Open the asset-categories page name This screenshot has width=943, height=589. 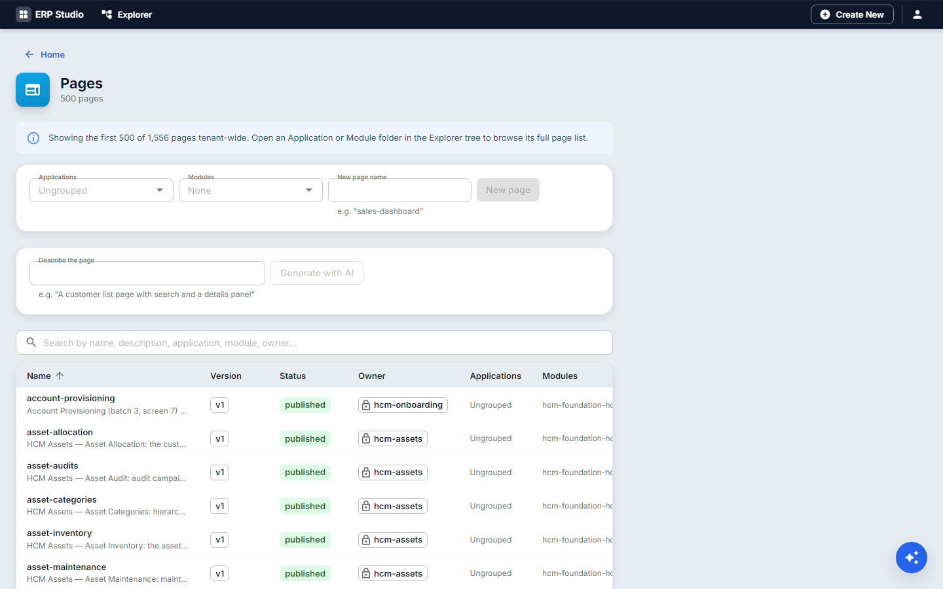click(x=62, y=499)
